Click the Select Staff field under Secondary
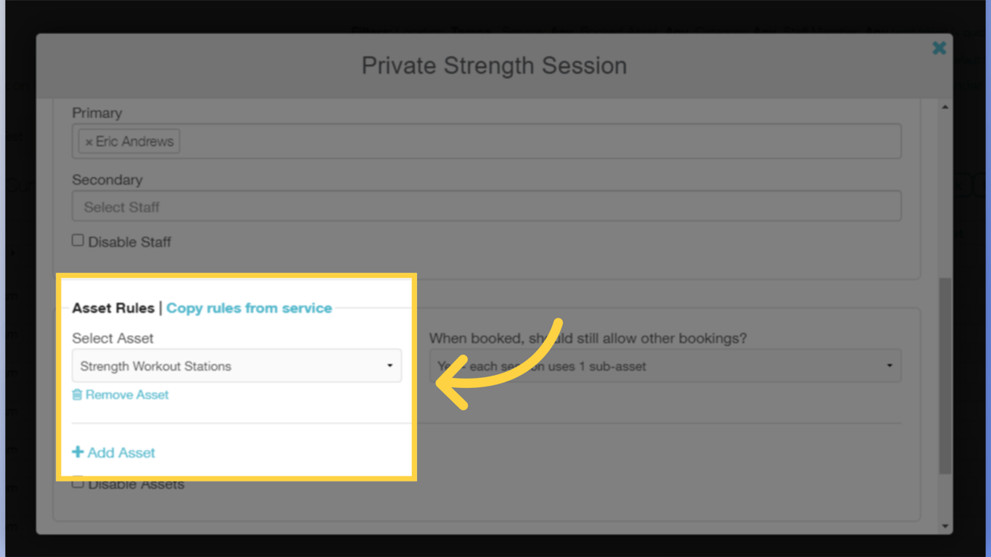 [x=486, y=207]
